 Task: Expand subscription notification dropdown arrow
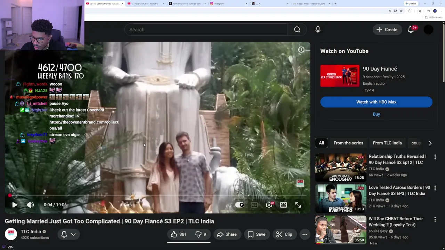pyautogui.click(x=73, y=234)
